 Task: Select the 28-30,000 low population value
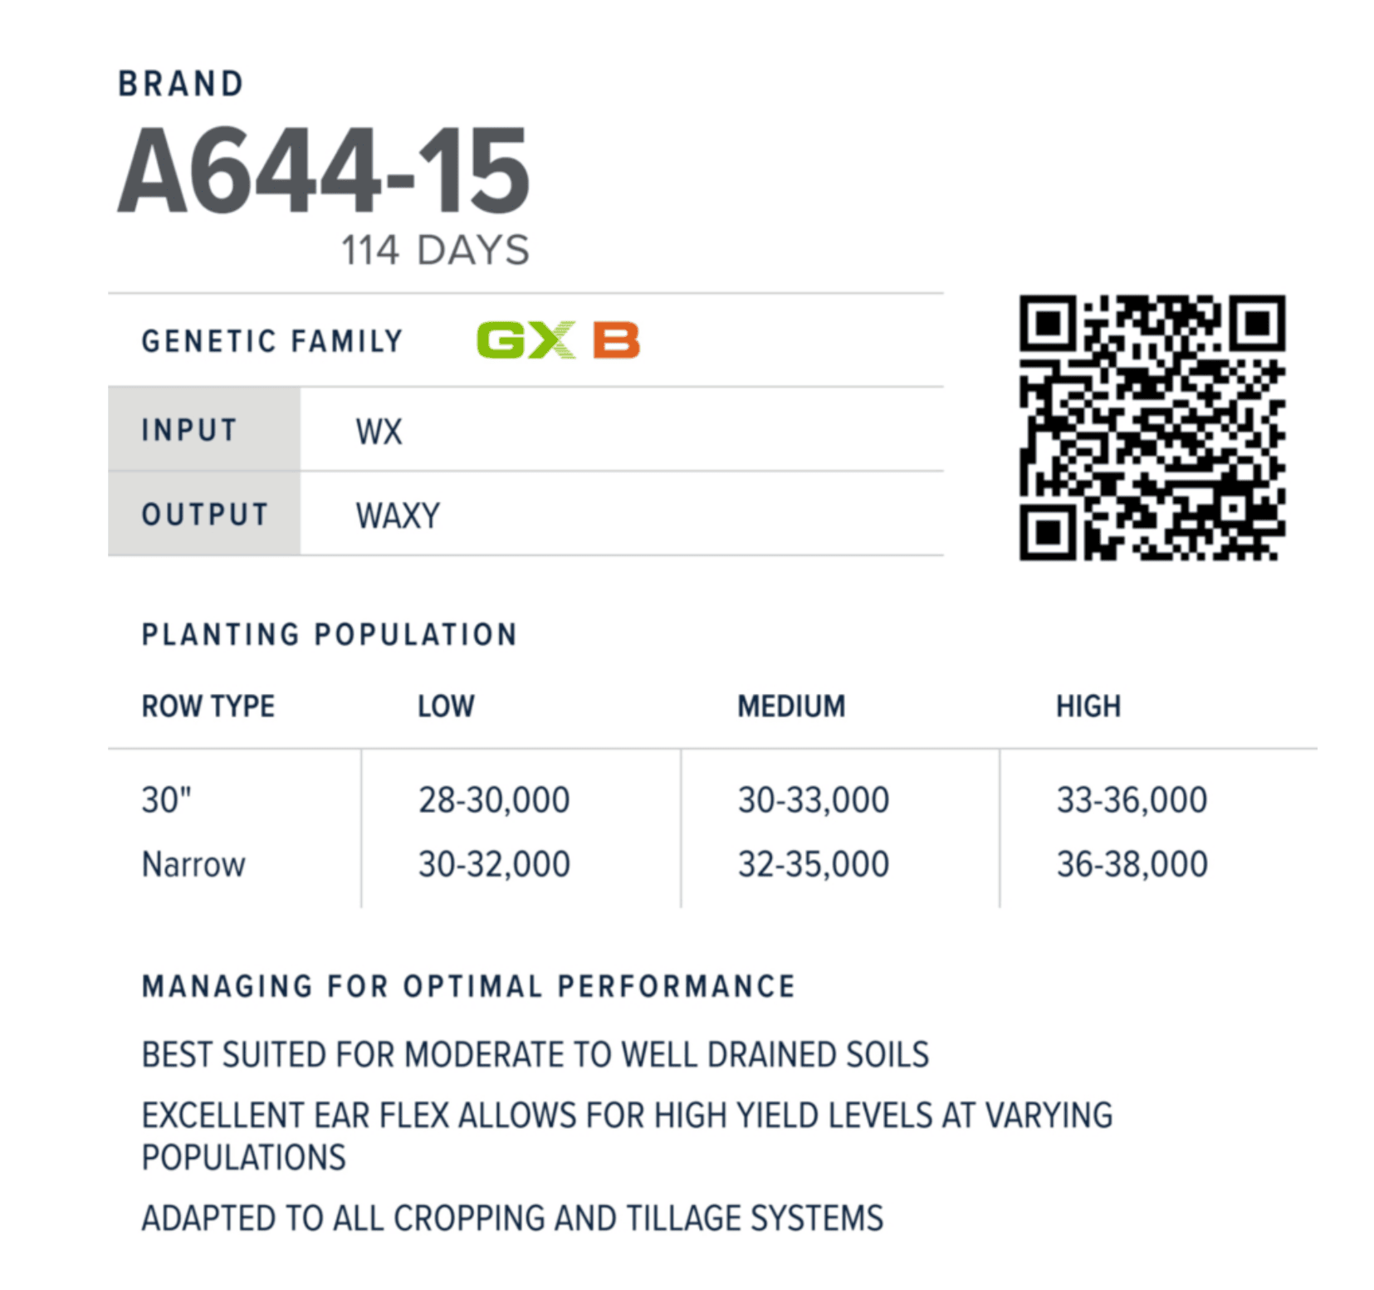494,800
